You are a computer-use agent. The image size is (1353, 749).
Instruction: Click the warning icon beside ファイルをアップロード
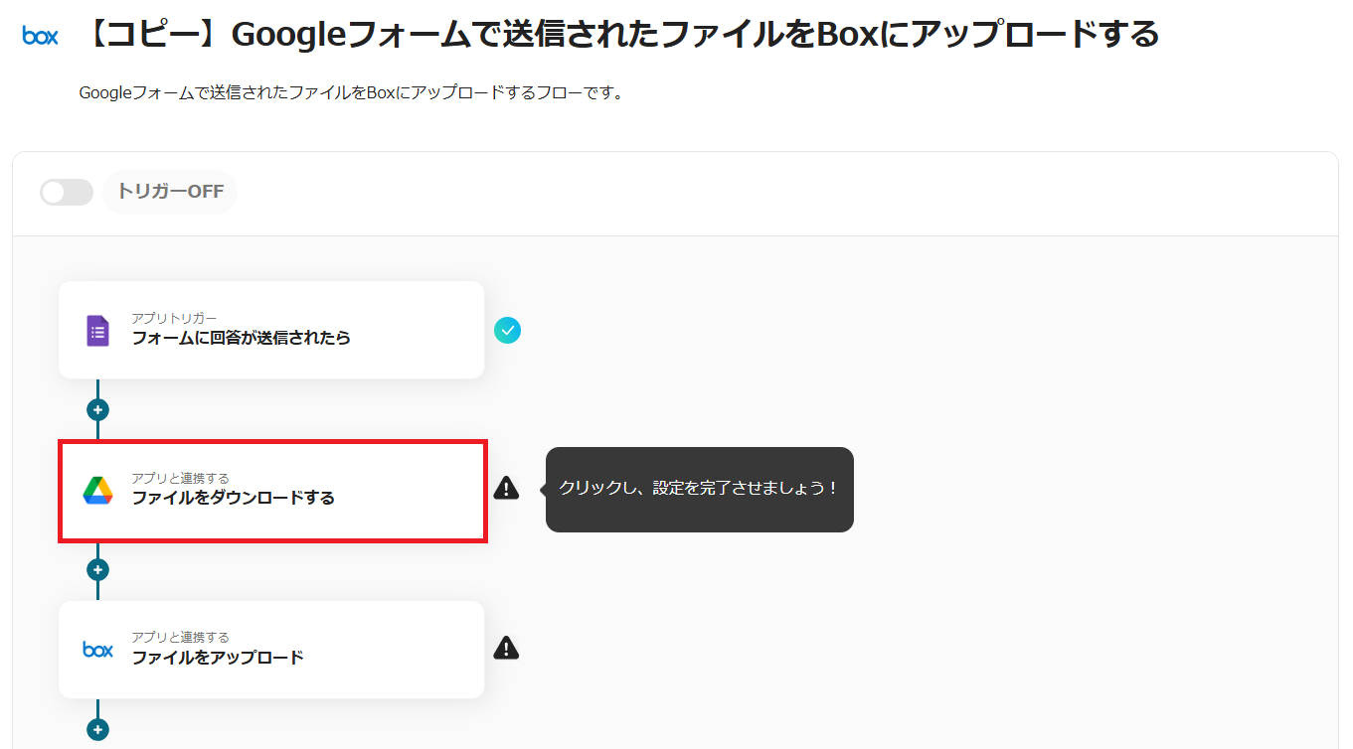tap(507, 648)
